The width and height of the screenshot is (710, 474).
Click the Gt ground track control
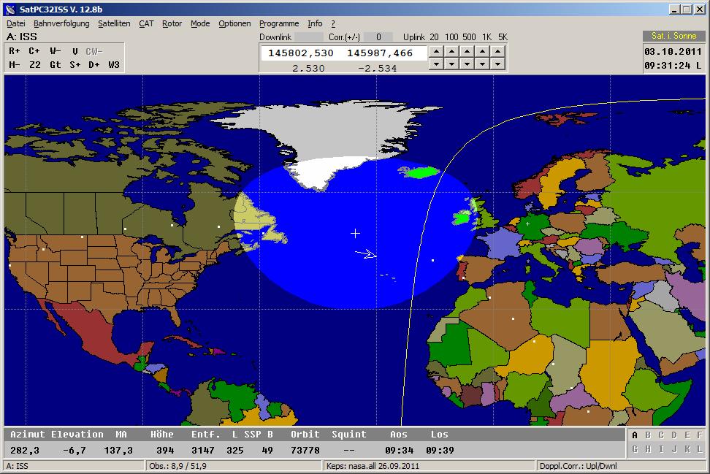(55, 65)
